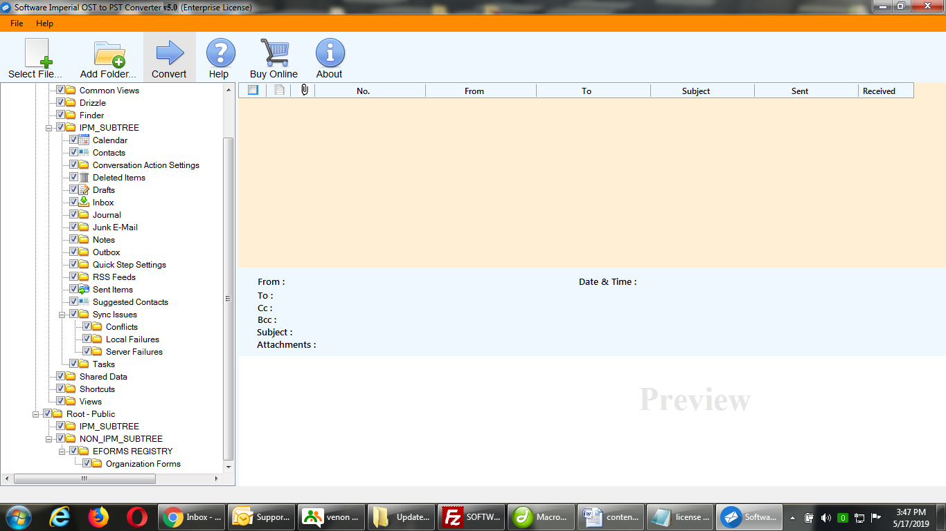Show hidden tray icons arrow

[792, 517]
